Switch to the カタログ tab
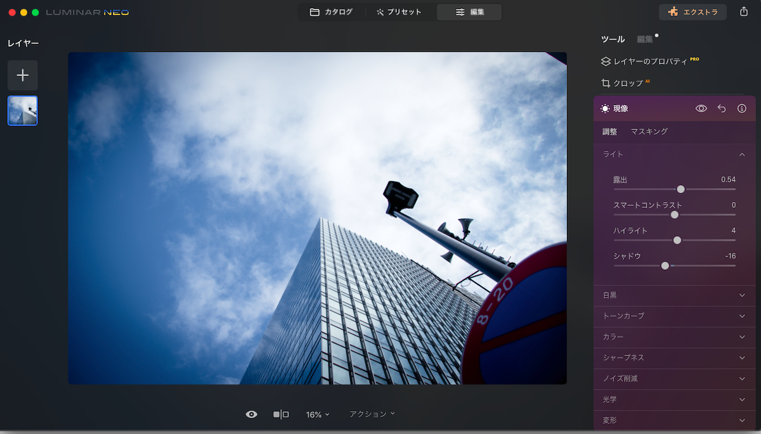761x434 pixels. [x=331, y=12]
